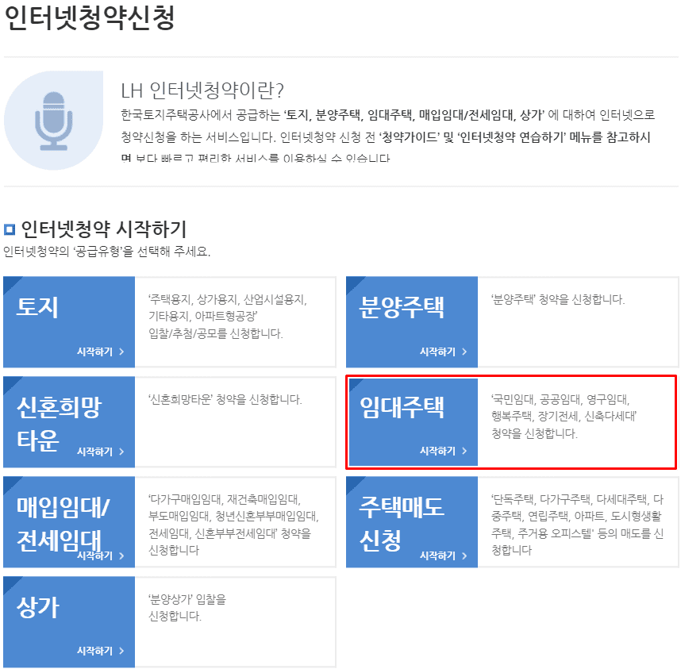Click 시작하기 arrow in the 분양주택 tile
The height and width of the screenshot is (669, 681).
tap(443, 352)
